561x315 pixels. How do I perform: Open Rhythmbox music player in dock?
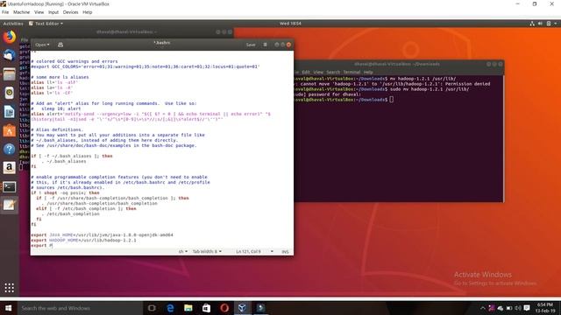tap(10, 93)
